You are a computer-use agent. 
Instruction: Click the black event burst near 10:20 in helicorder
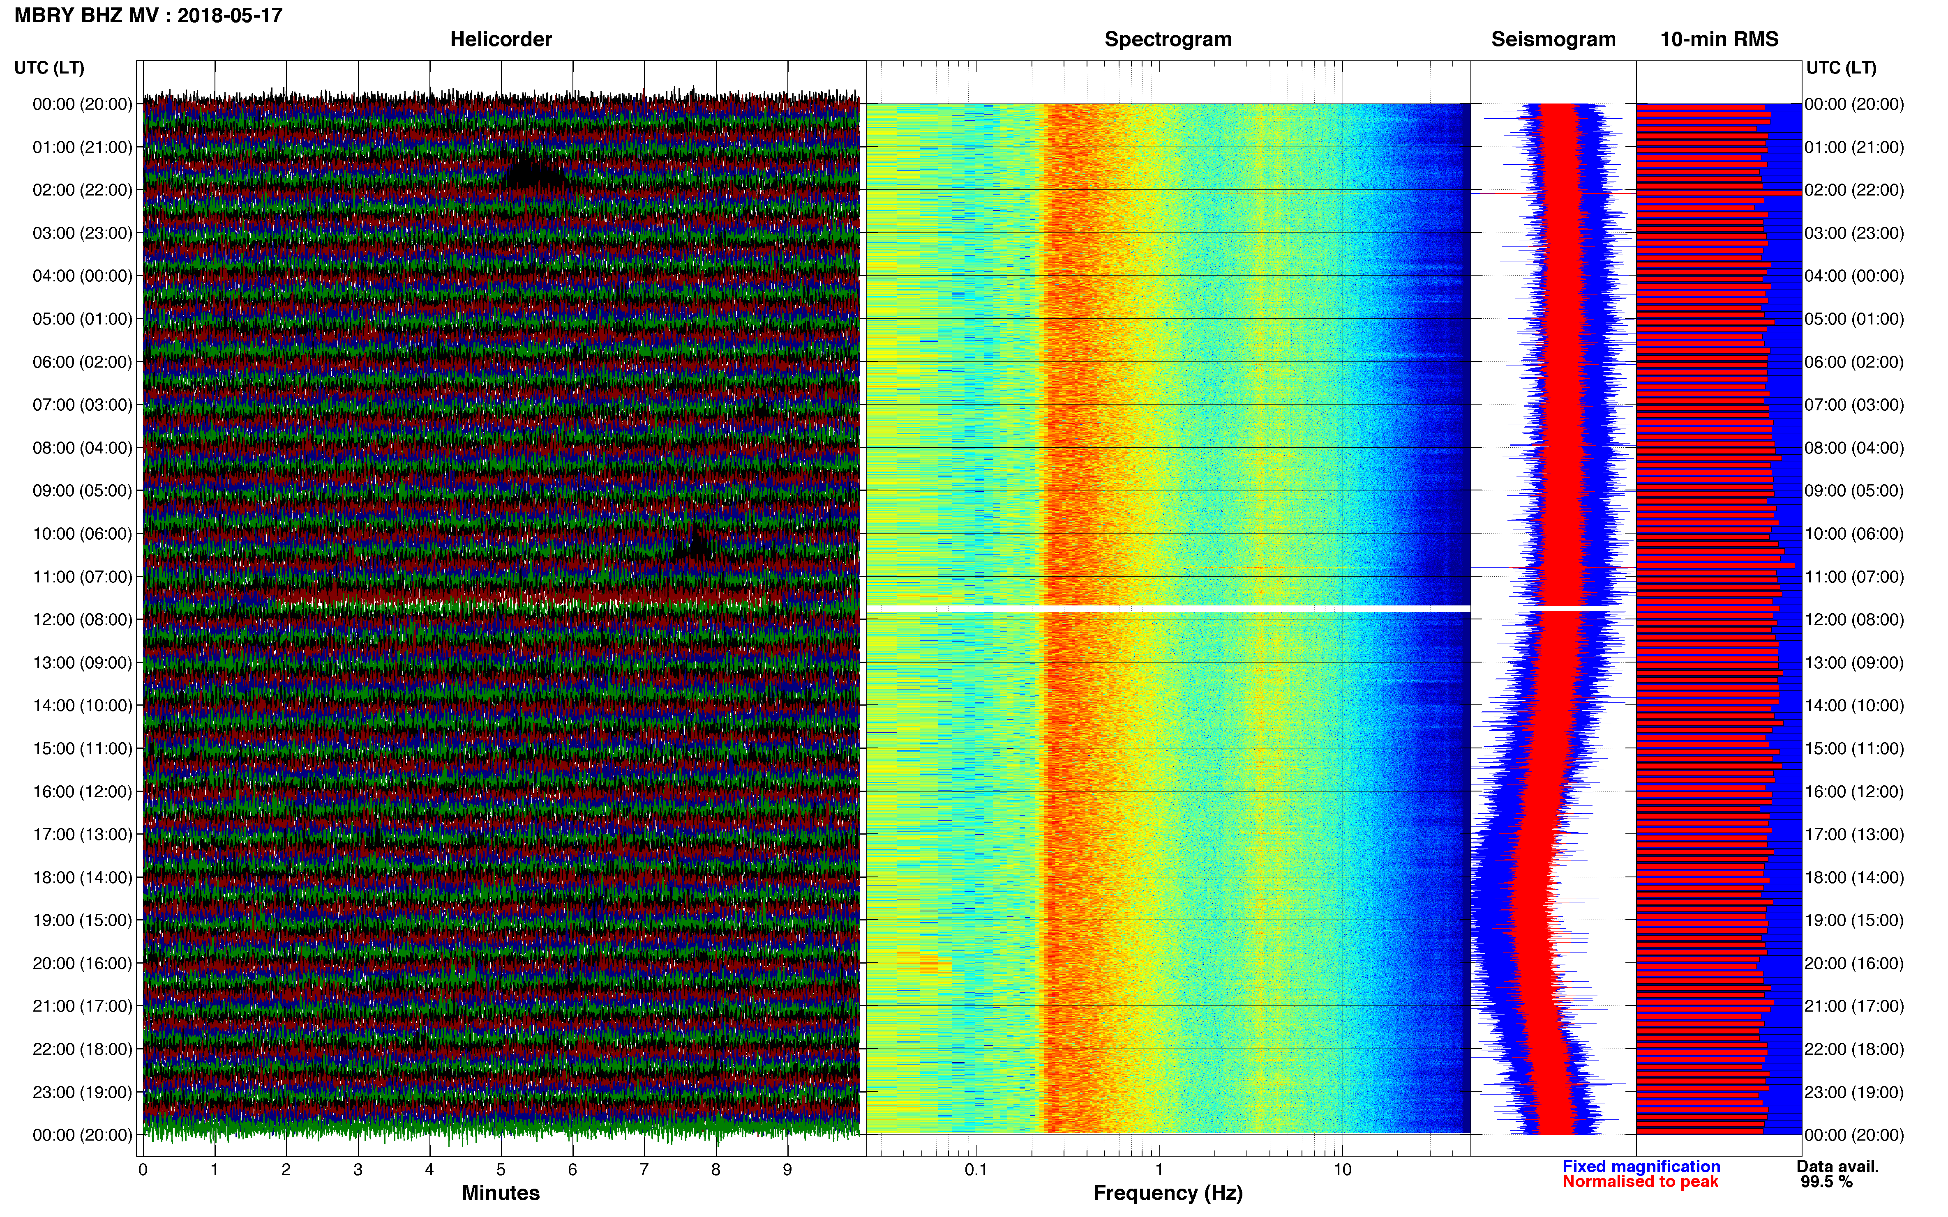(x=694, y=545)
